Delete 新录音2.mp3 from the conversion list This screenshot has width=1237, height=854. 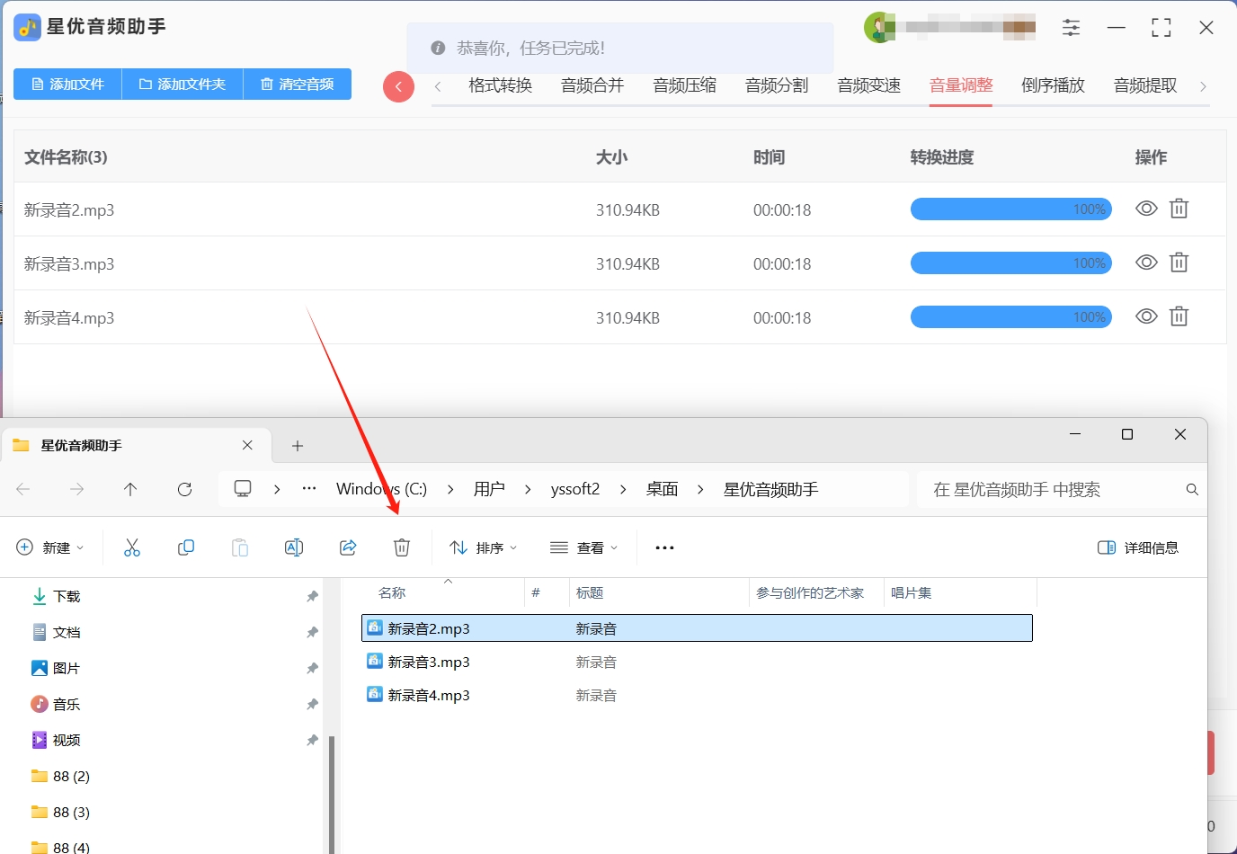[1179, 209]
